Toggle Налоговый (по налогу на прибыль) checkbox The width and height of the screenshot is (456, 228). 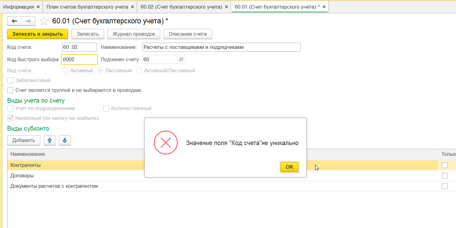point(10,118)
